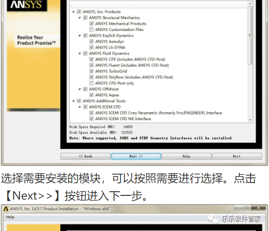Click Disk Space Available value 121533

click(x=127, y=133)
